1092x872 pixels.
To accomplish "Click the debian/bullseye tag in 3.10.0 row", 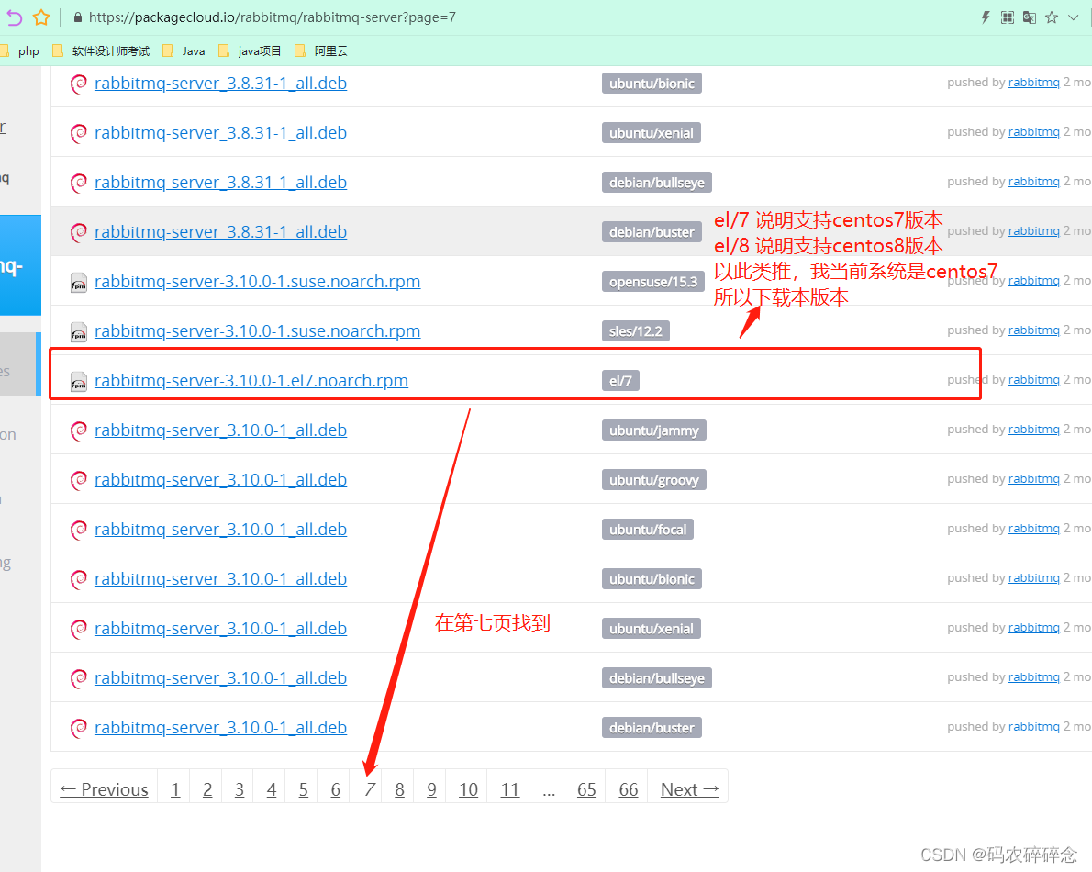I will click(x=657, y=678).
